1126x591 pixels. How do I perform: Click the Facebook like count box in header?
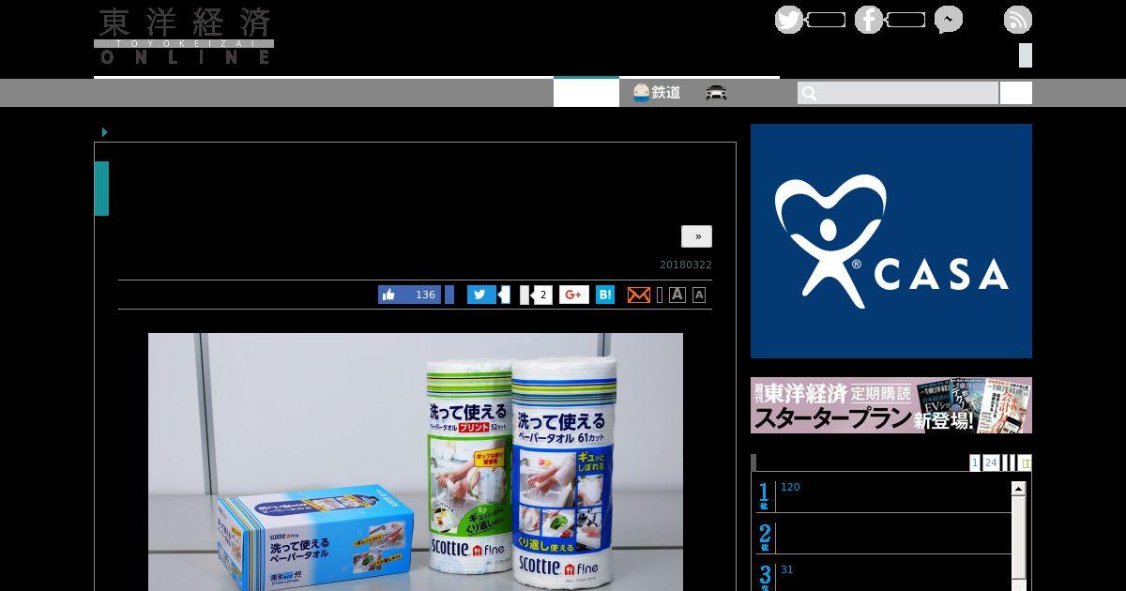point(905,20)
